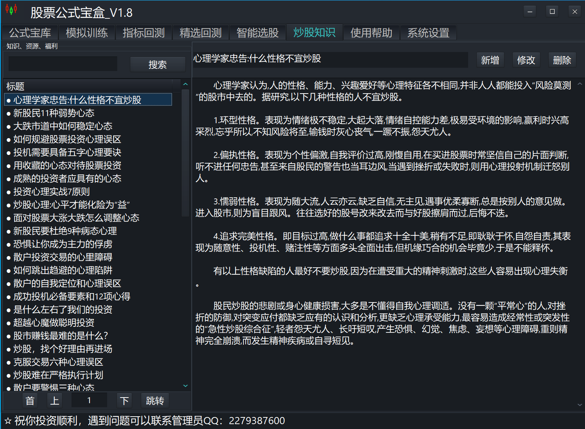Viewport: 585px width, 429px height.
Task: Go to the 系统设置 tab
Action: 428,33
